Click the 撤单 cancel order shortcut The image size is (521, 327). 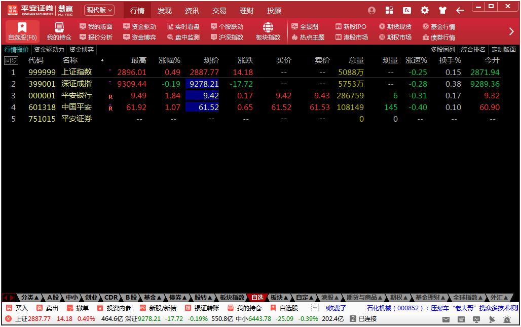[x=78, y=308]
